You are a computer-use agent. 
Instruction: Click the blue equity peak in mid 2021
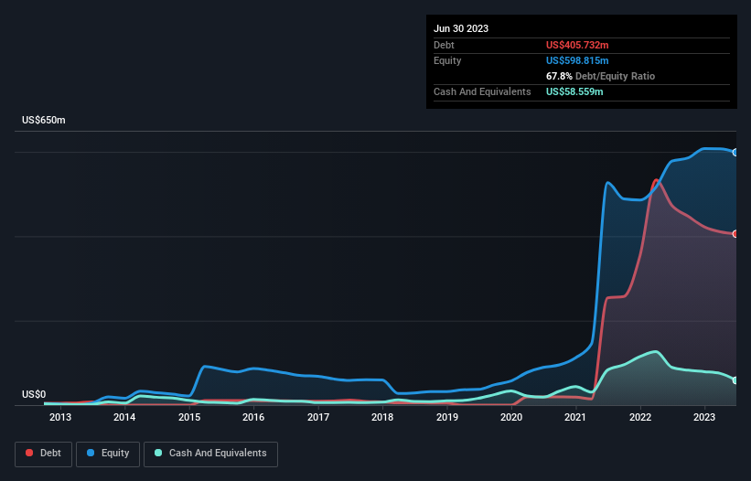click(x=607, y=182)
